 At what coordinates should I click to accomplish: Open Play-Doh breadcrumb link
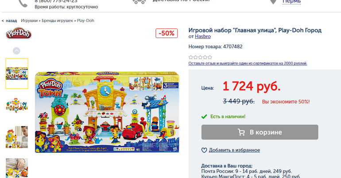point(85,21)
